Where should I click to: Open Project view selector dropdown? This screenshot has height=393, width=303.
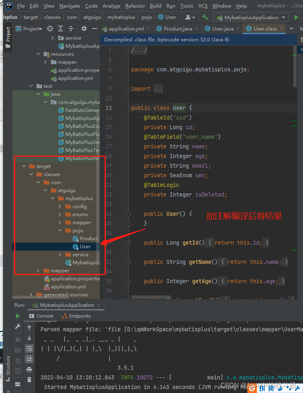(x=29, y=28)
